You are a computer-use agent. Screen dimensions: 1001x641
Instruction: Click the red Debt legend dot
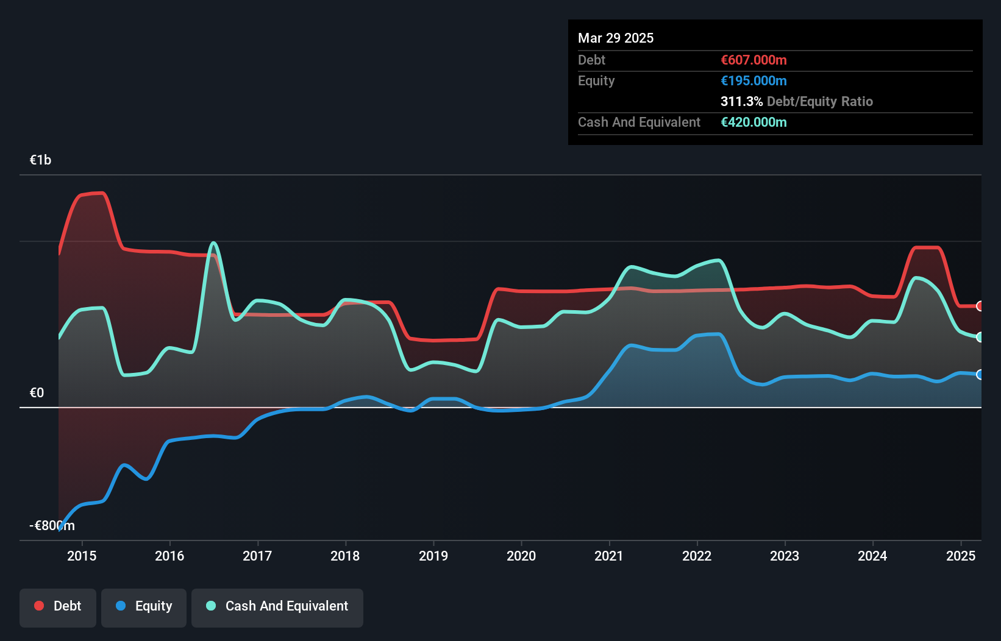tap(38, 606)
